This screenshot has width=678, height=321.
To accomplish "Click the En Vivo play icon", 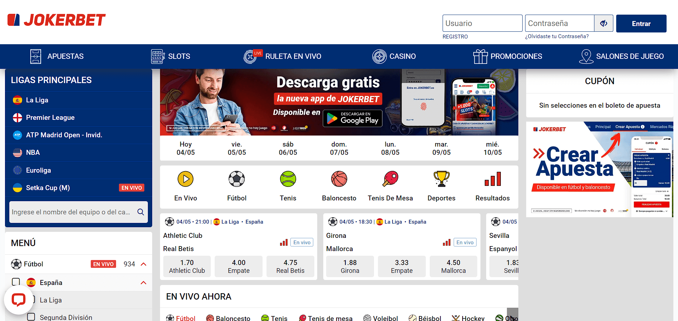I will [x=185, y=179].
